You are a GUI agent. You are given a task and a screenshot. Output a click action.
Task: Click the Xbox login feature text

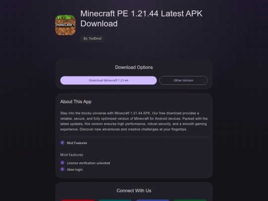tap(74, 170)
